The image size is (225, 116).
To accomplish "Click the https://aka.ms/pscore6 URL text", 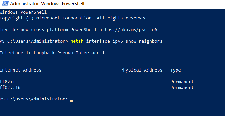I will 128,30.
